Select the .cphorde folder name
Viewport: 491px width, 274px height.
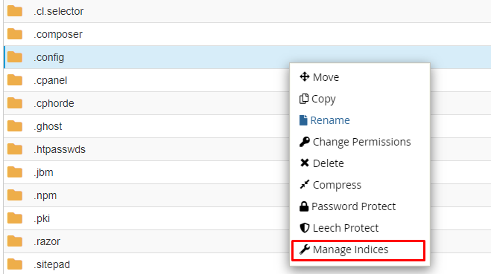tap(54, 103)
